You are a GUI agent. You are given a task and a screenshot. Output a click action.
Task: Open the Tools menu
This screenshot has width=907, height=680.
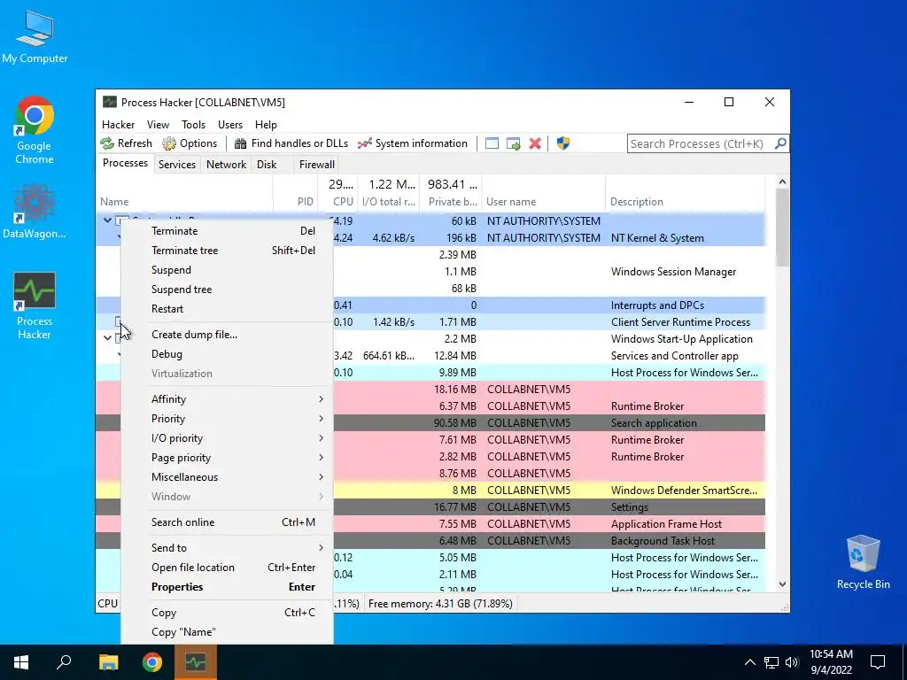pos(193,125)
